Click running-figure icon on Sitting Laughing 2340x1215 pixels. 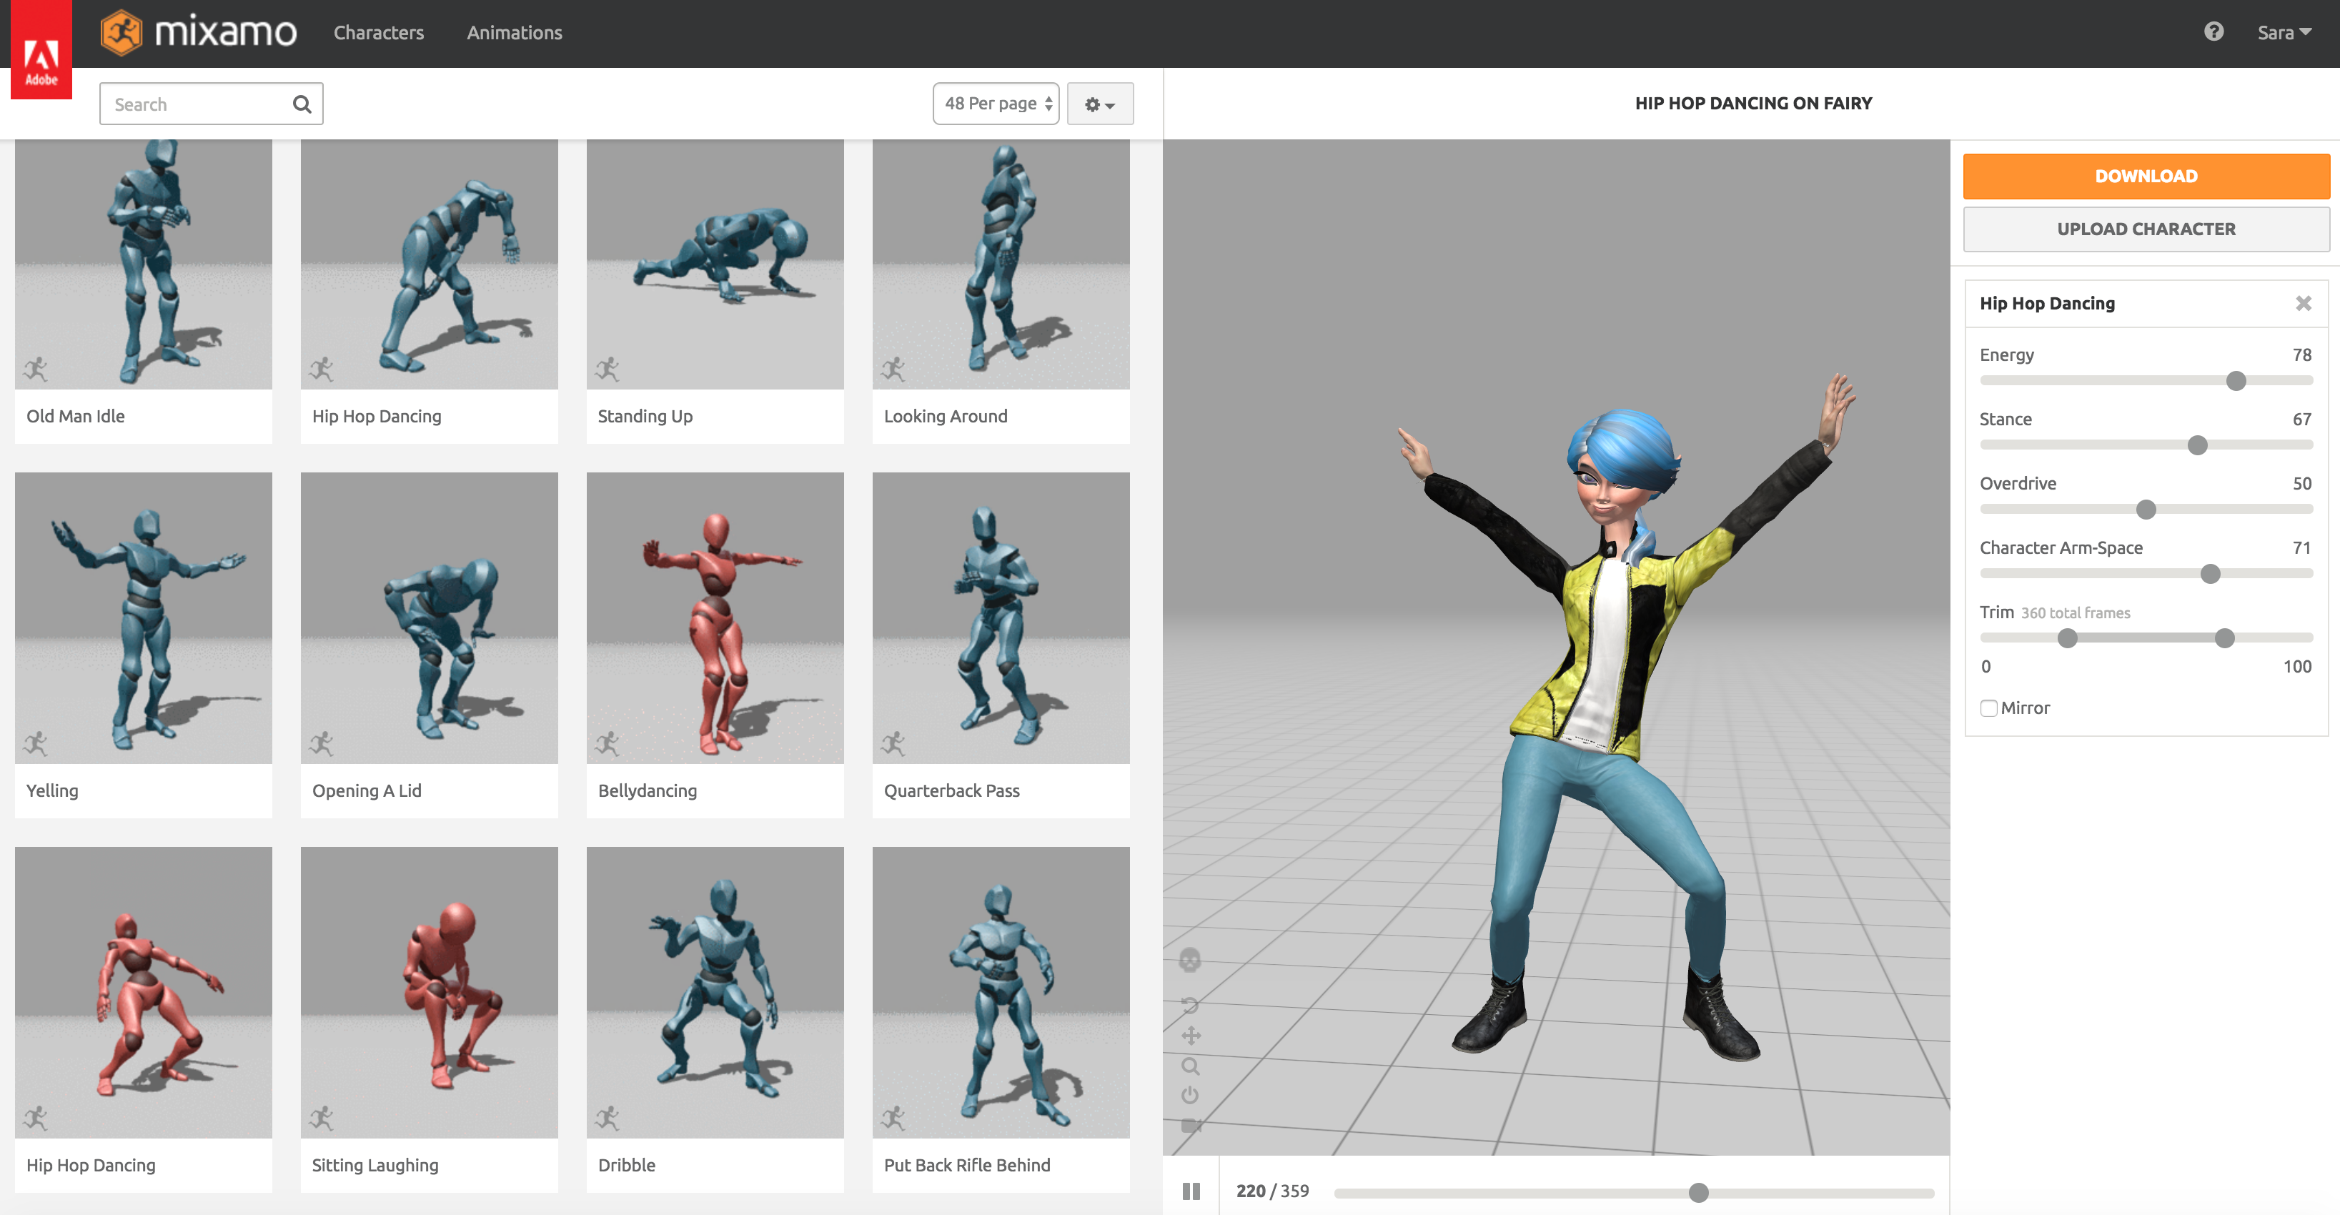coord(321,1118)
